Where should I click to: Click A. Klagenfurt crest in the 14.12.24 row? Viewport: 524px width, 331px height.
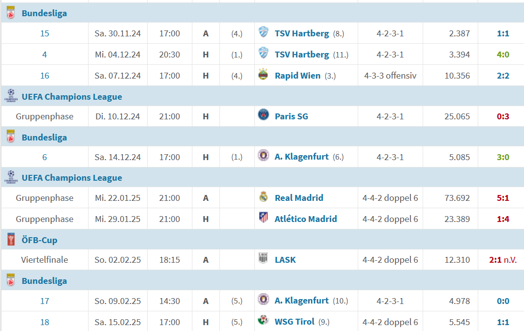(263, 156)
